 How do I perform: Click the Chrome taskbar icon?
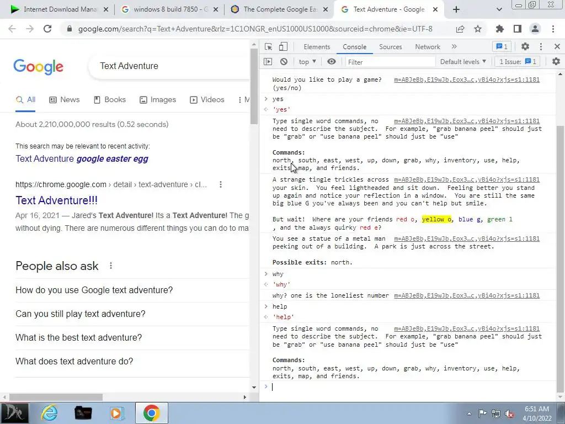coord(151,413)
